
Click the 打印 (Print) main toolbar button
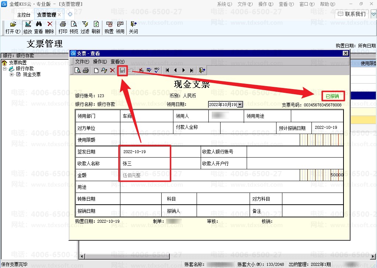click(63, 28)
